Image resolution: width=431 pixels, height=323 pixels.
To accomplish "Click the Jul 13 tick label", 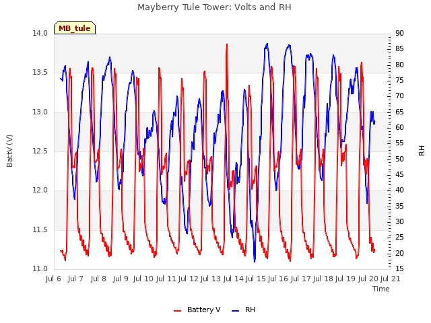I will [x=211, y=279].
